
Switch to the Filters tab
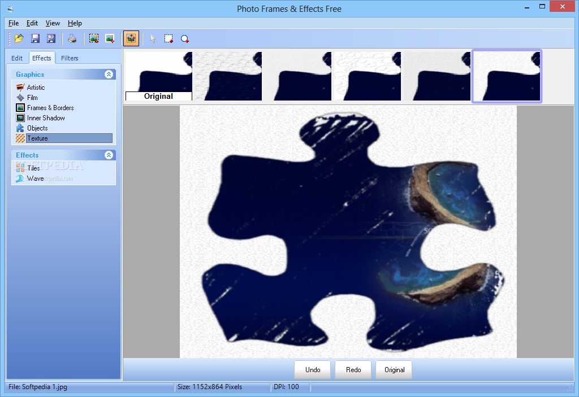coord(70,58)
